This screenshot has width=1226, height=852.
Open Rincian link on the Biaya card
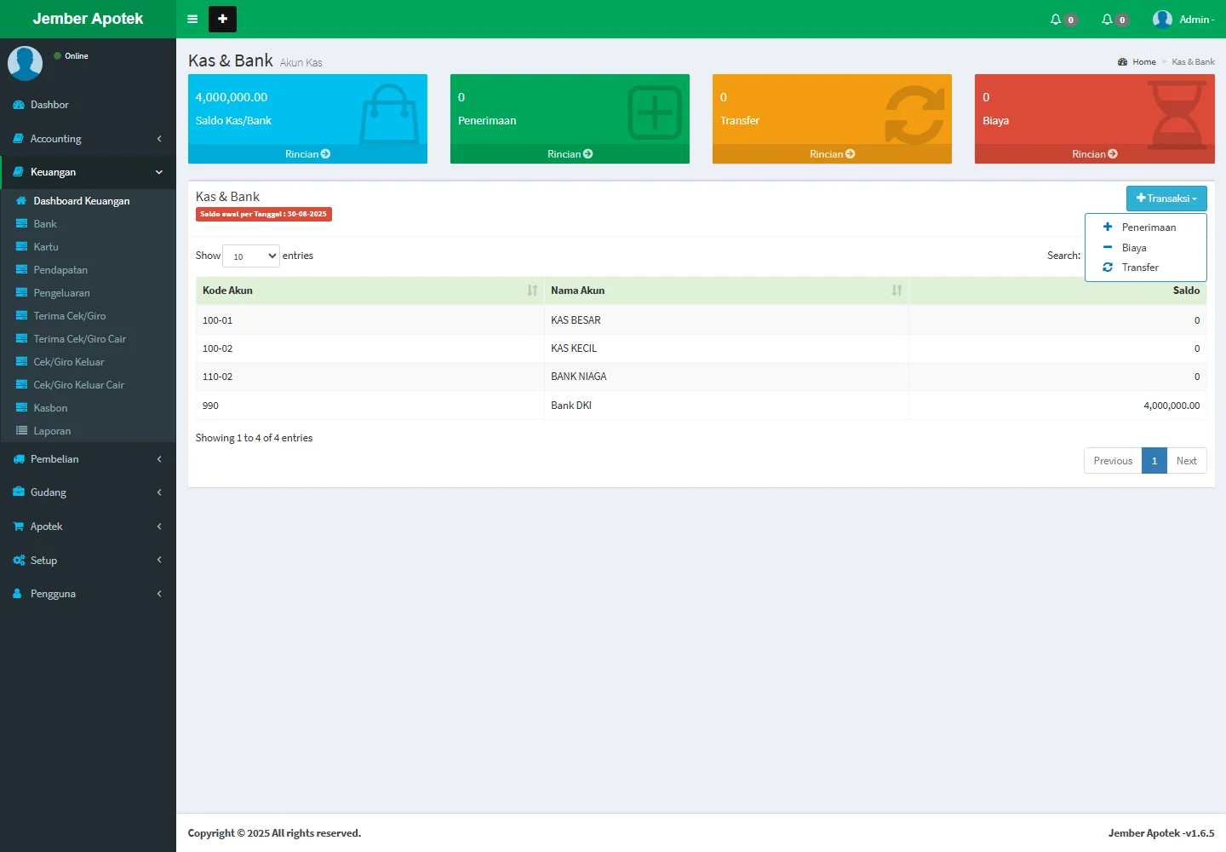click(x=1094, y=154)
